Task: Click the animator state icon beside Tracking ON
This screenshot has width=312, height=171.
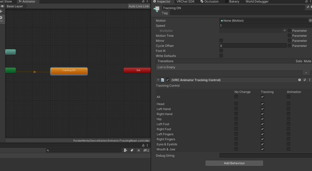Action: [x=157, y=9]
